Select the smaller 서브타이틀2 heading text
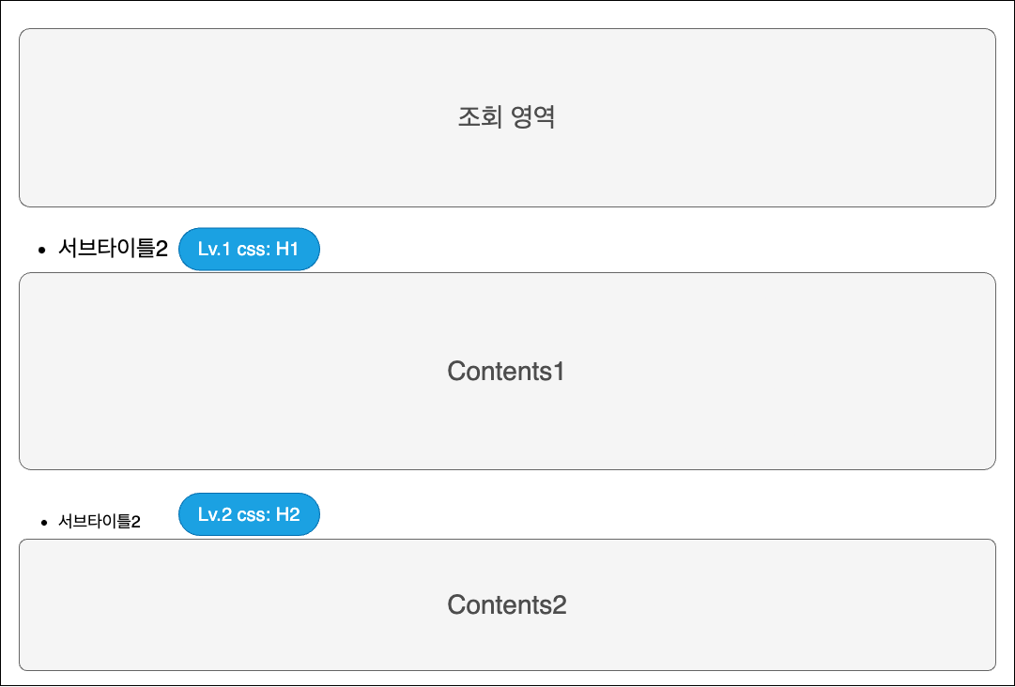The width and height of the screenshot is (1015, 687). pyautogui.click(x=100, y=522)
